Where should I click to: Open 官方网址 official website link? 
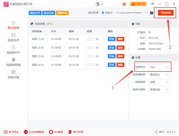pyautogui.click(x=11, y=132)
